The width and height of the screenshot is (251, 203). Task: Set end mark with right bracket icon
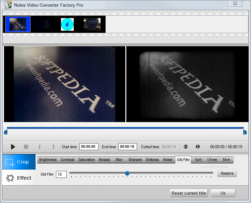pos(53,146)
